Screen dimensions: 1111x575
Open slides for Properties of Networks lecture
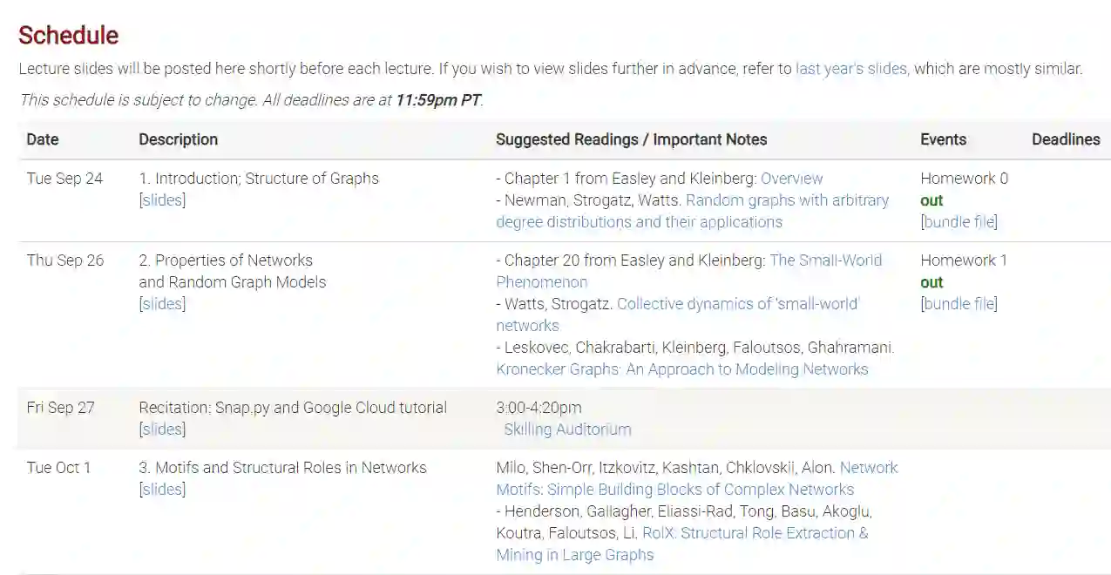click(163, 304)
